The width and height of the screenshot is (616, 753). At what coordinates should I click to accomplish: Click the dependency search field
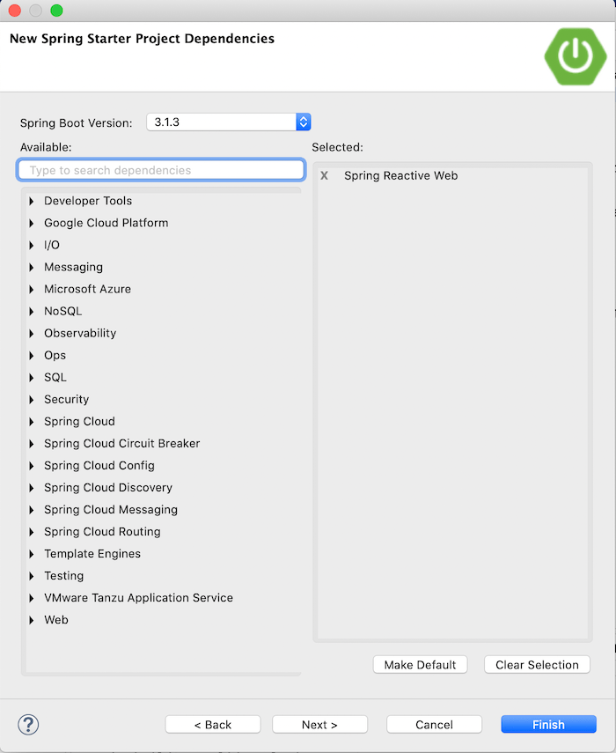(x=161, y=169)
